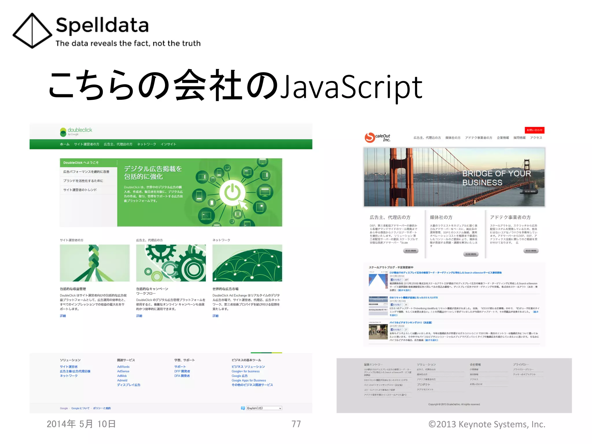The width and height of the screenshot is (592, 444).
Task: Open クッキーのオプトアウト in ScaleOut footer
Action: pyautogui.click(x=524, y=375)
